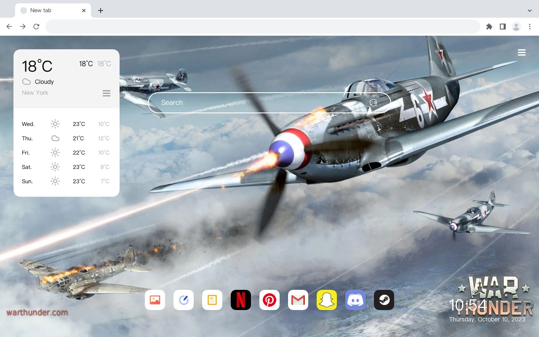Screen dimensions: 539x337
Task: Reload the current page
Action: [36, 27]
